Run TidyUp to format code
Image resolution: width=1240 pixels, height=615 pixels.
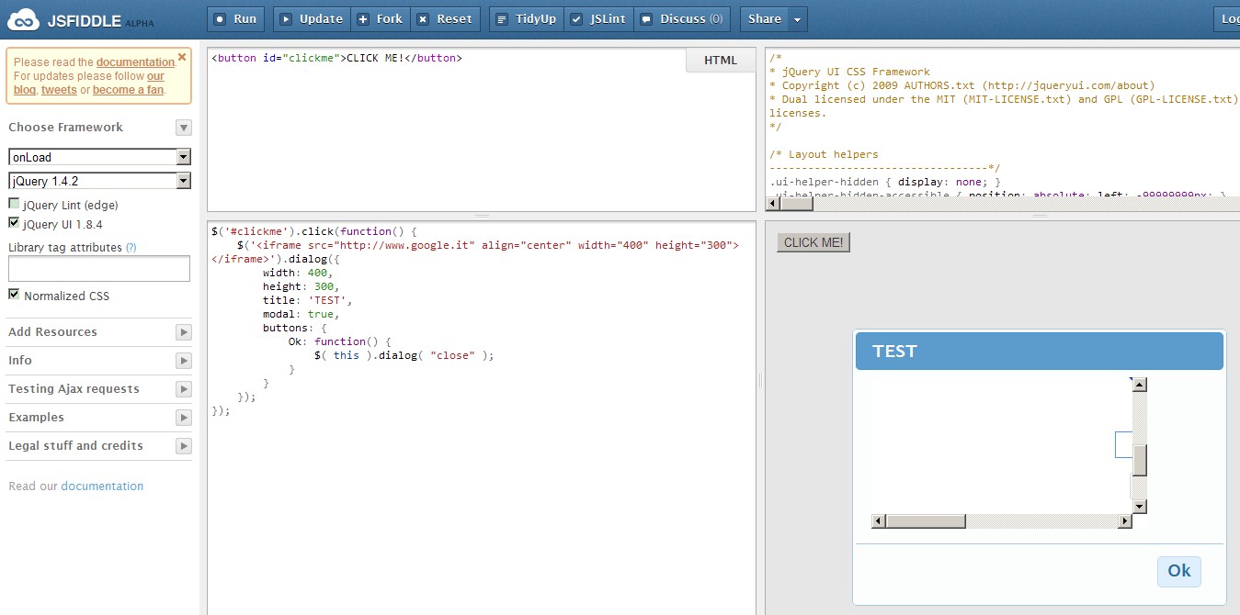point(526,18)
